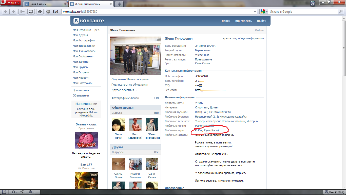Click the PoKer favorite game link
Screen dimensions: 346x195
(x=199, y=130)
